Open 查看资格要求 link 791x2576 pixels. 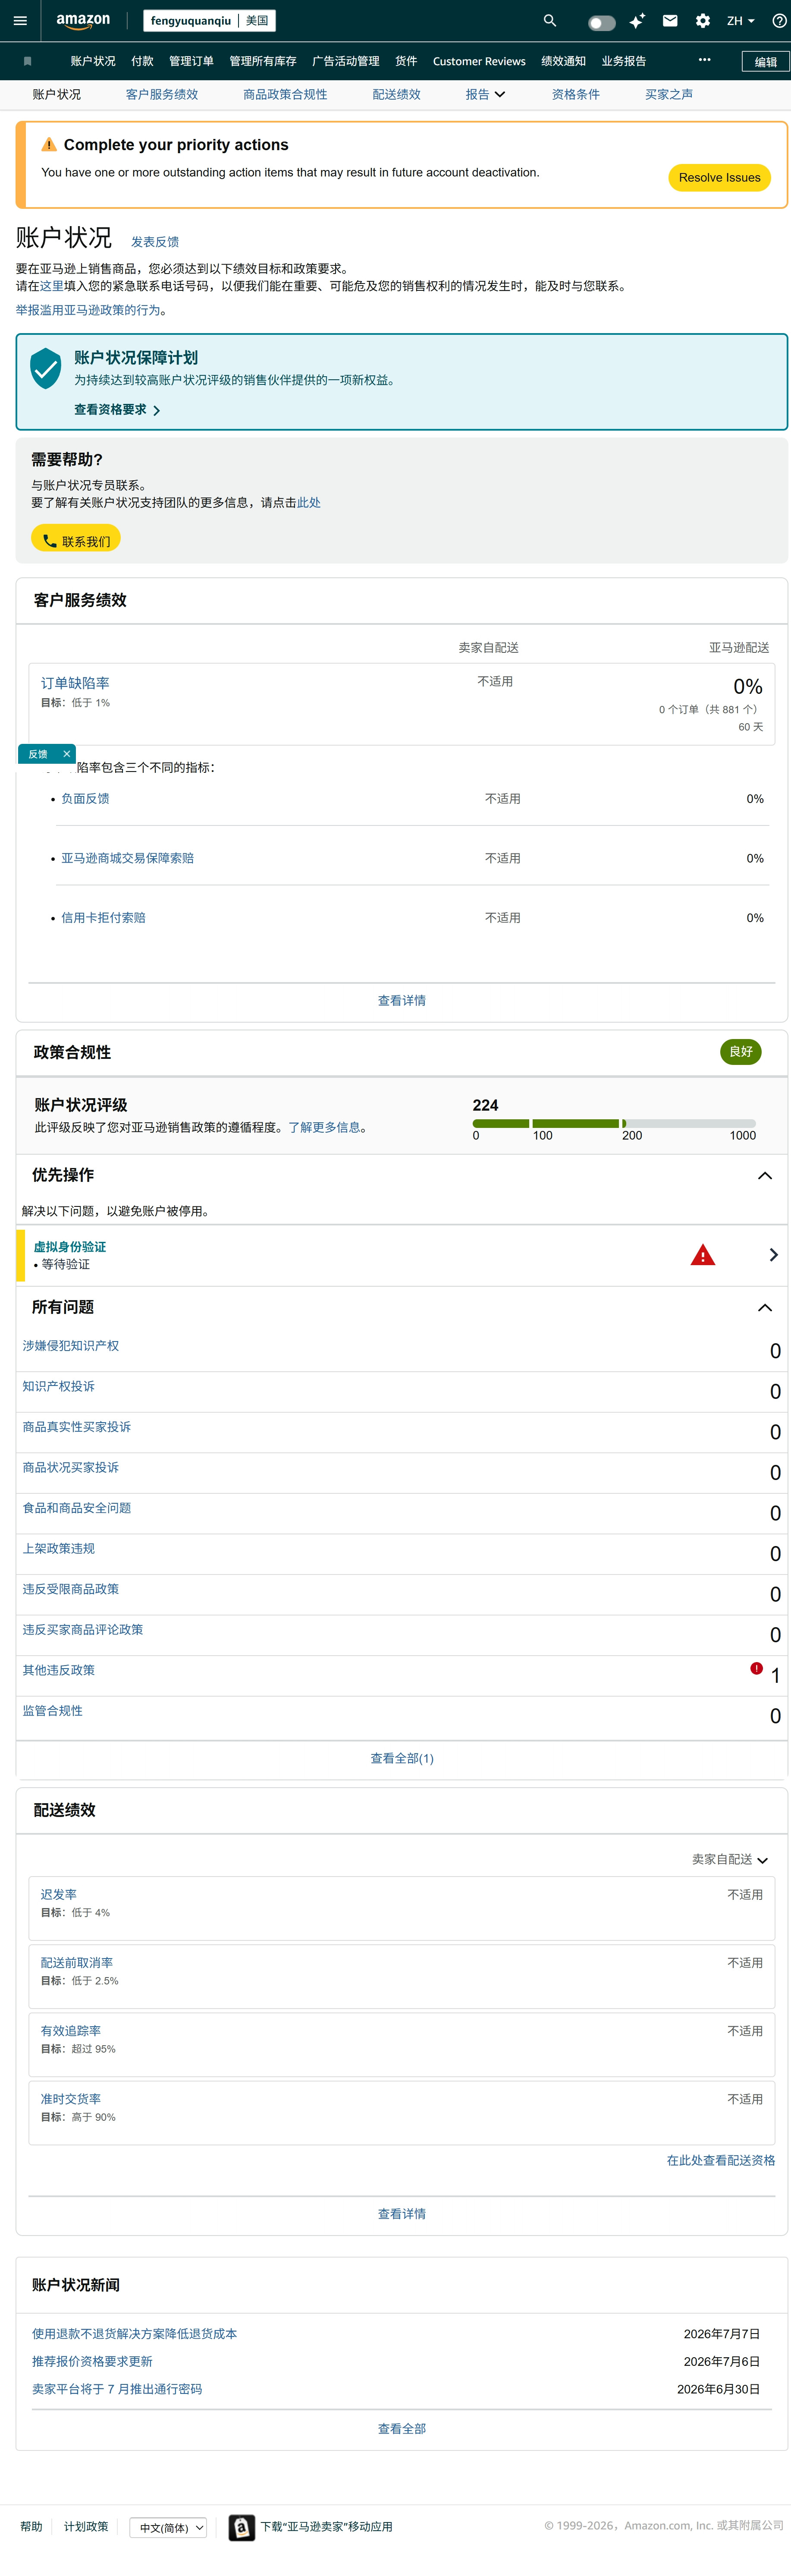(x=117, y=410)
